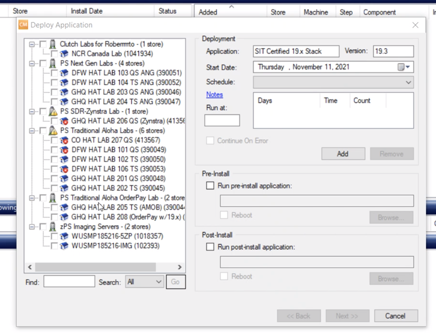The image size is (436, 336).
Task: Click the warning icon for PS Traditional Aloha Labs
Action: click(53, 131)
